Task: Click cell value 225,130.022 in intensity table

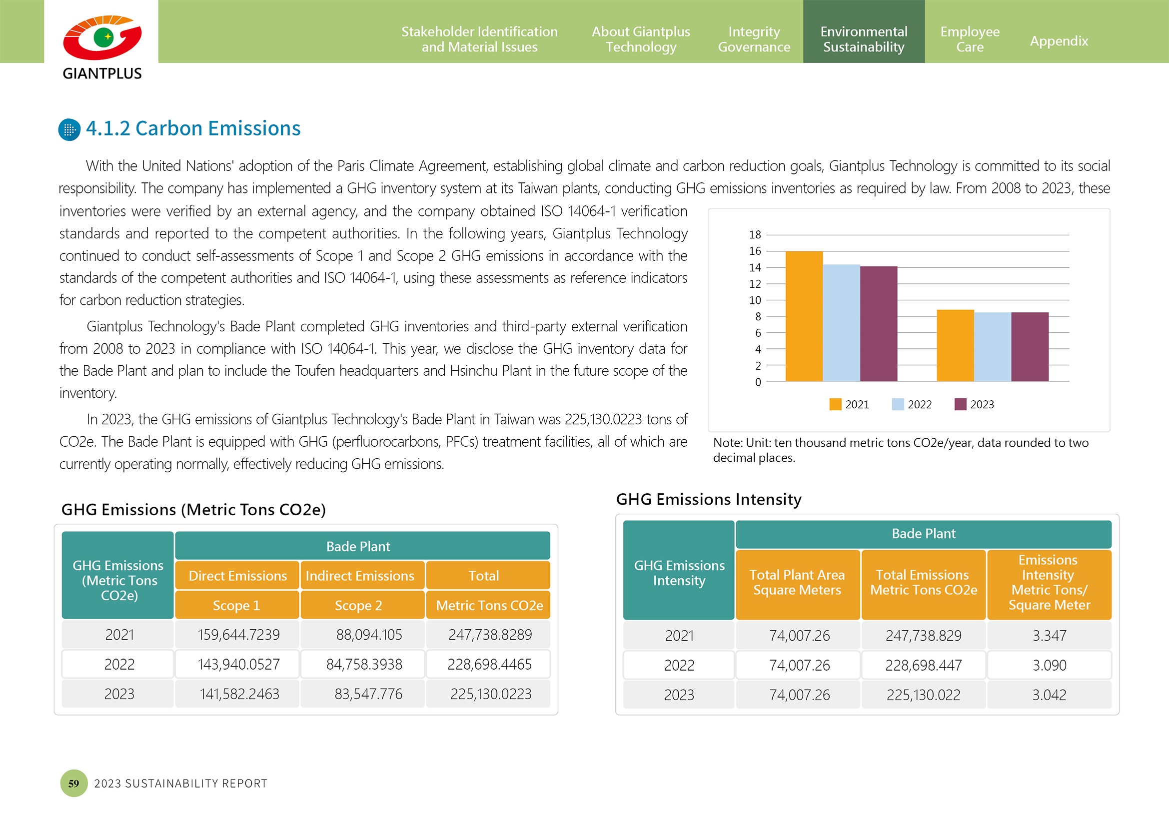Action: 923,695
